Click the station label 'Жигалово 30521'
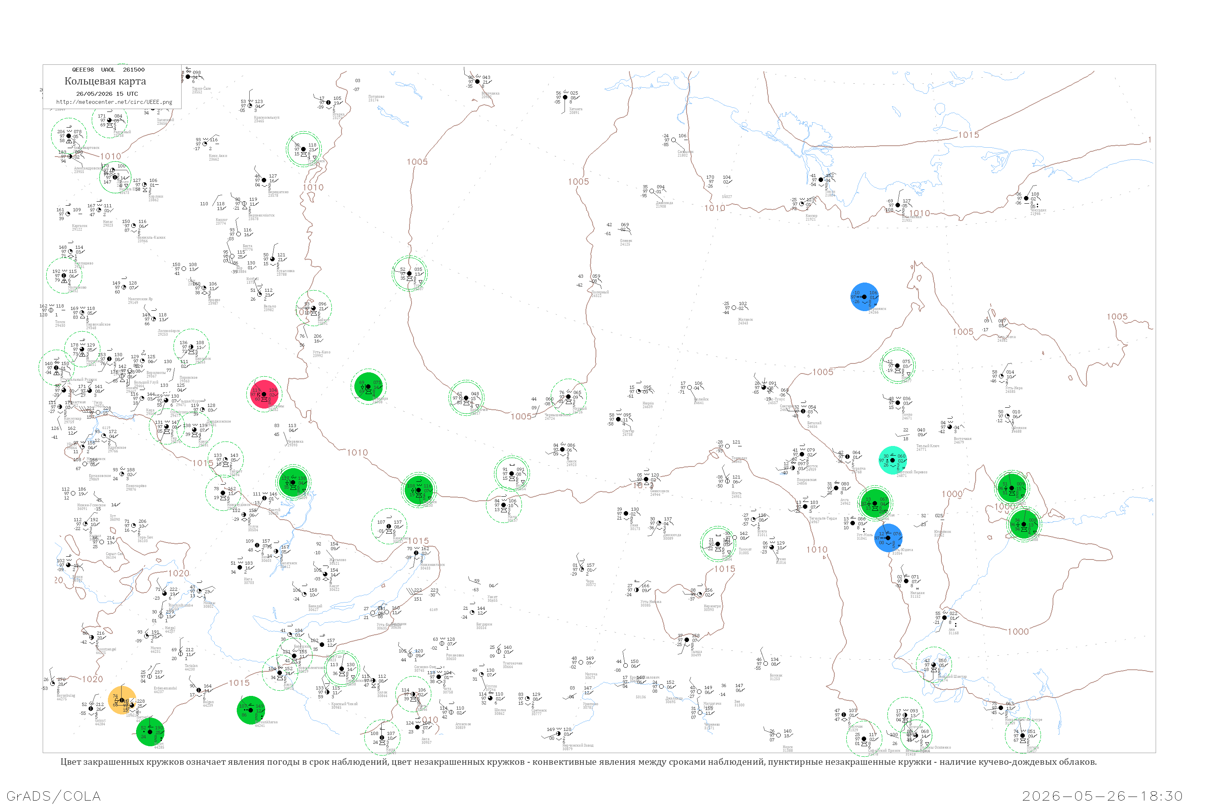 tap(337, 561)
